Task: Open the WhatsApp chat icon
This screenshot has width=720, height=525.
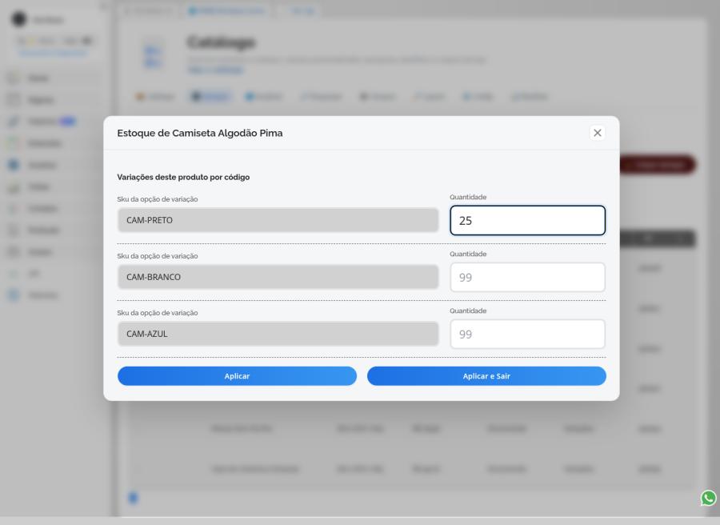Action: tap(708, 498)
